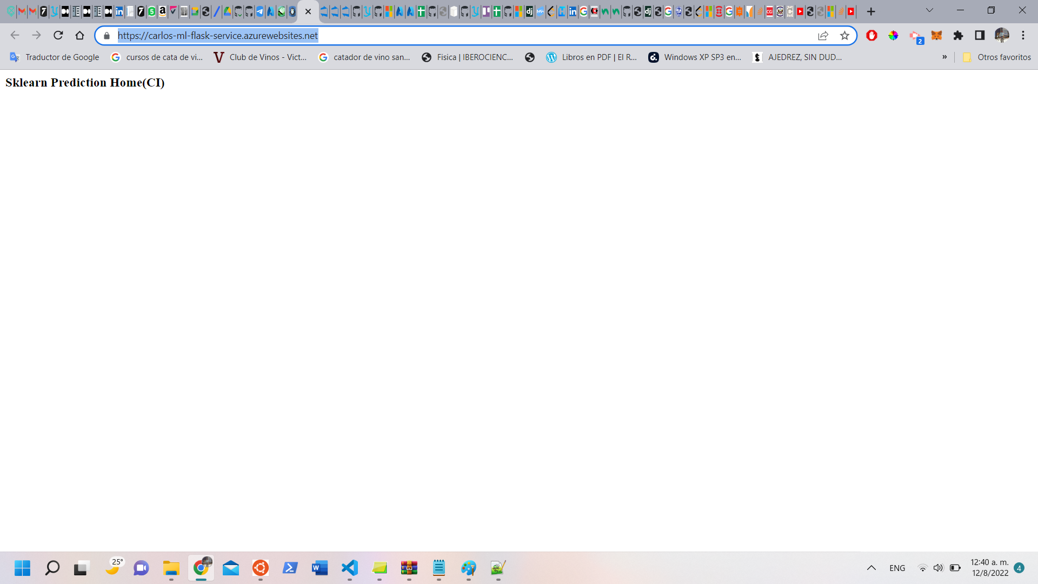1038x584 pixels.
Task: Open the Opera-style red extension icon
Action: coord(871,36)
